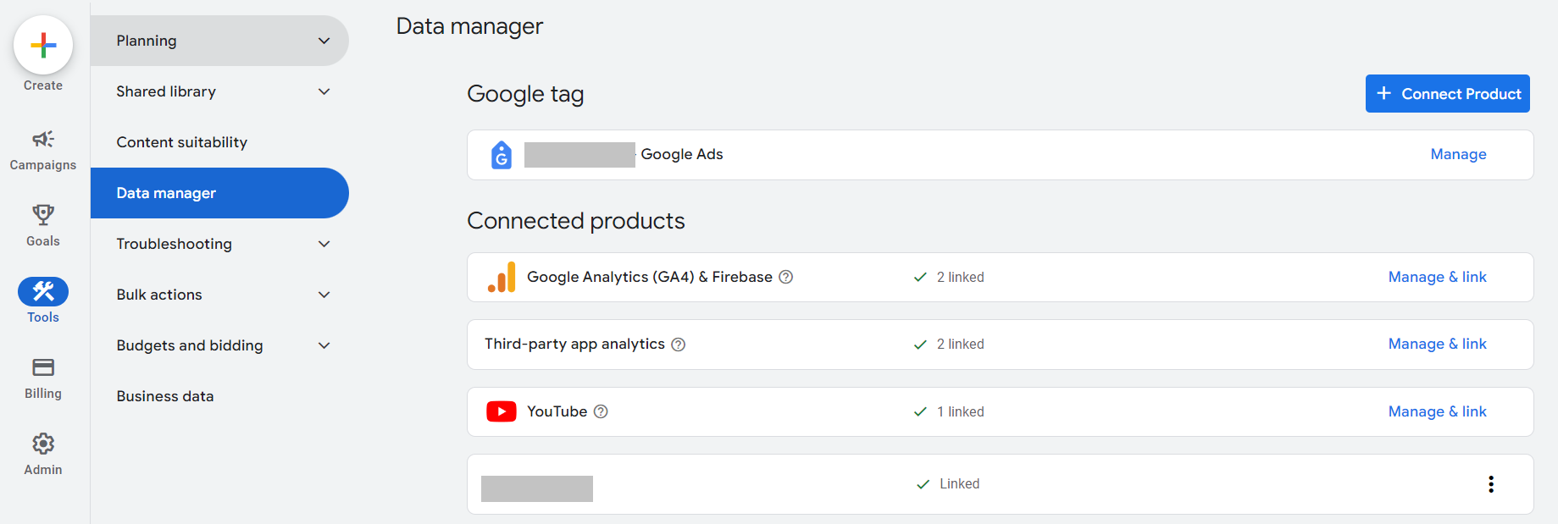Open the three-dot menu on the Linked row

point(1491,483)
